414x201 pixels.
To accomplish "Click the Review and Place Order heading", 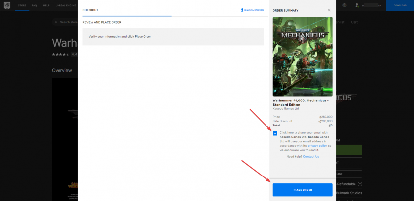I will pos(102,23).
